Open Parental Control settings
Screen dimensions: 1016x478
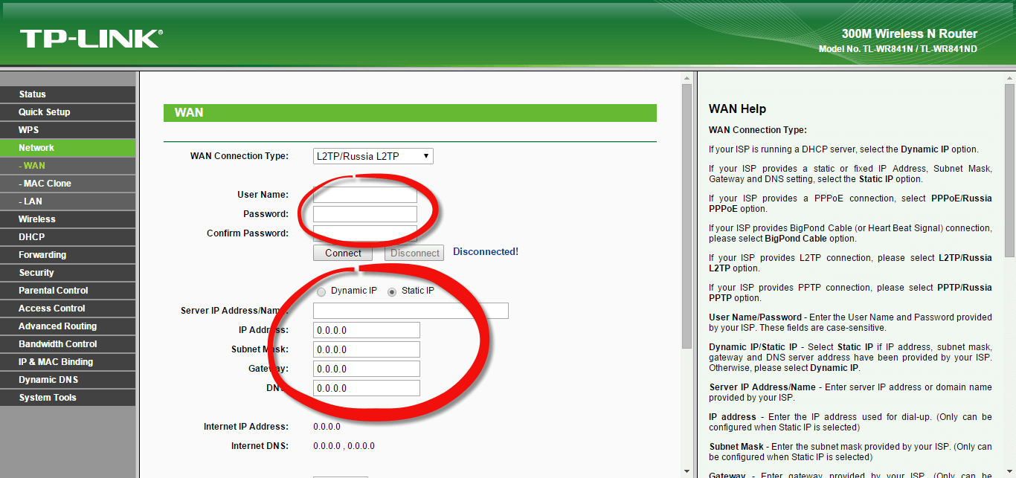pos(68,291)
